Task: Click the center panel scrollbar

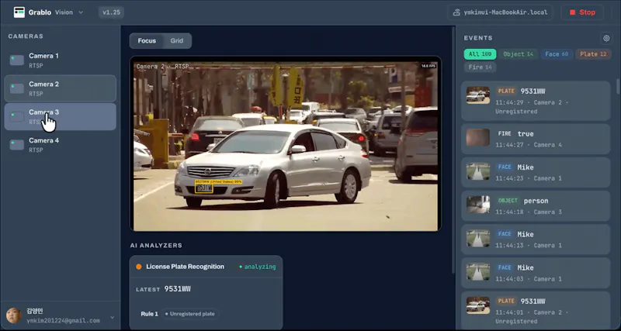Action: pos(453,150)
